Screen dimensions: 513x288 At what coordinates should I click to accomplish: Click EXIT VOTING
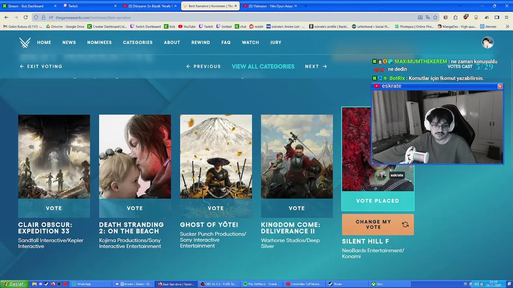(x=41, y=66)
